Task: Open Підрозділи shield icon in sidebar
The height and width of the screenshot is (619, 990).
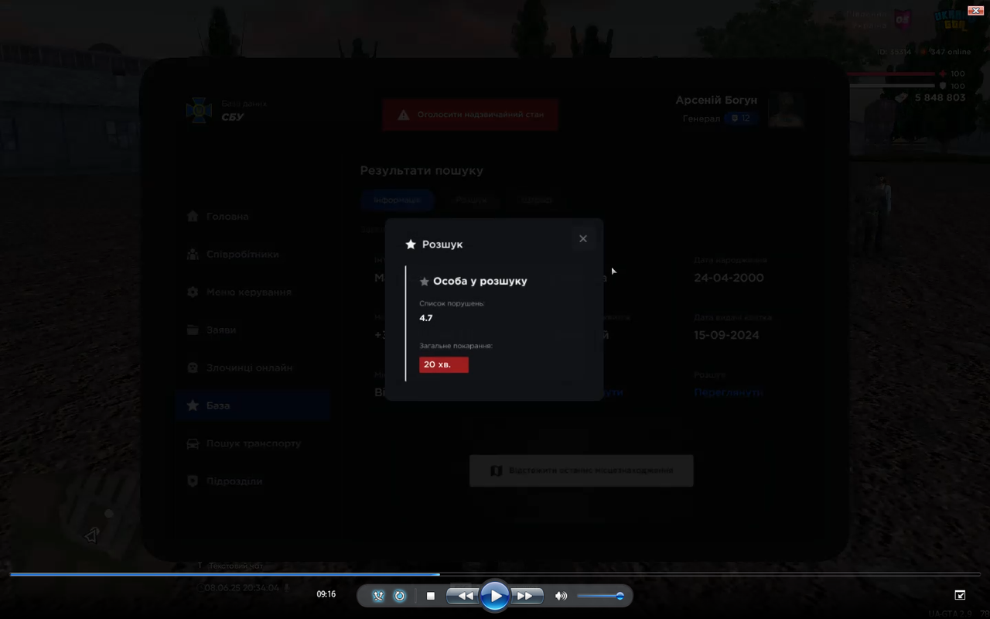Action: coord(193,481)
